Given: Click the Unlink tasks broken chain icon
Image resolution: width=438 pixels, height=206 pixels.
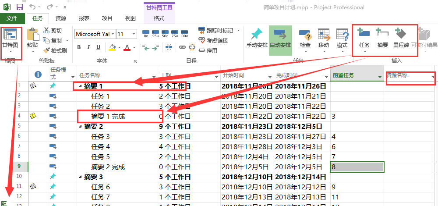Looking at the screenshot, I should (192, 47).
